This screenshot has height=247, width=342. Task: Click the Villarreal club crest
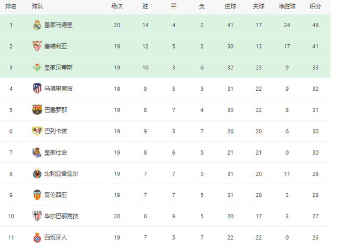pyautogui.click(x=37, y=173)
